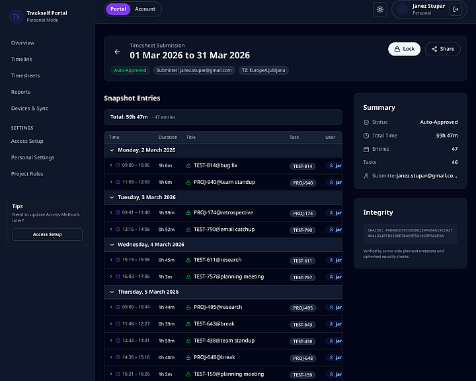Image resolution: width=476 pixels, height=381 pixels.
Task: Click the Task column header
Action: (x=294, y=138)
